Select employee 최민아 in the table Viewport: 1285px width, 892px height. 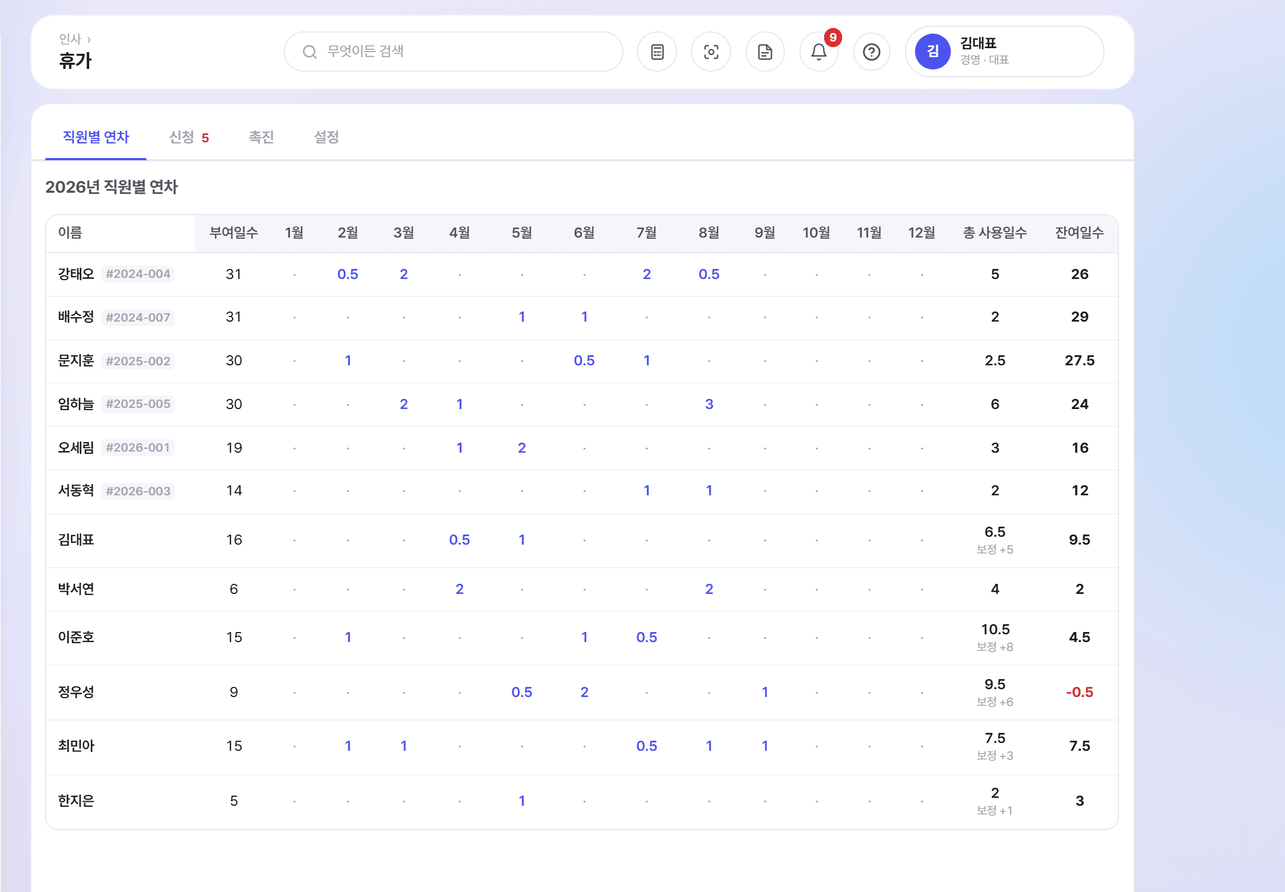point(76,746)
